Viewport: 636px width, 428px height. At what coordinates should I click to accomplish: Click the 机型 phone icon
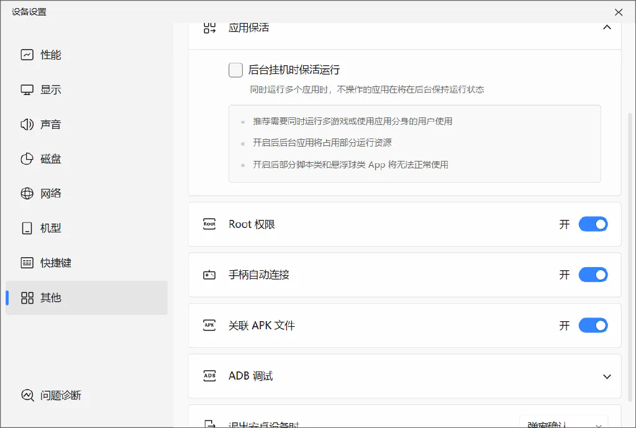tap(27, 228)
